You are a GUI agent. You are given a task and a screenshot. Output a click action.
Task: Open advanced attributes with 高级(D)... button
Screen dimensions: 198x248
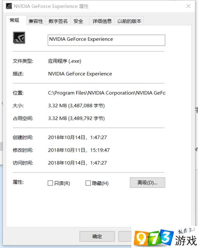(x=147, y=182)
